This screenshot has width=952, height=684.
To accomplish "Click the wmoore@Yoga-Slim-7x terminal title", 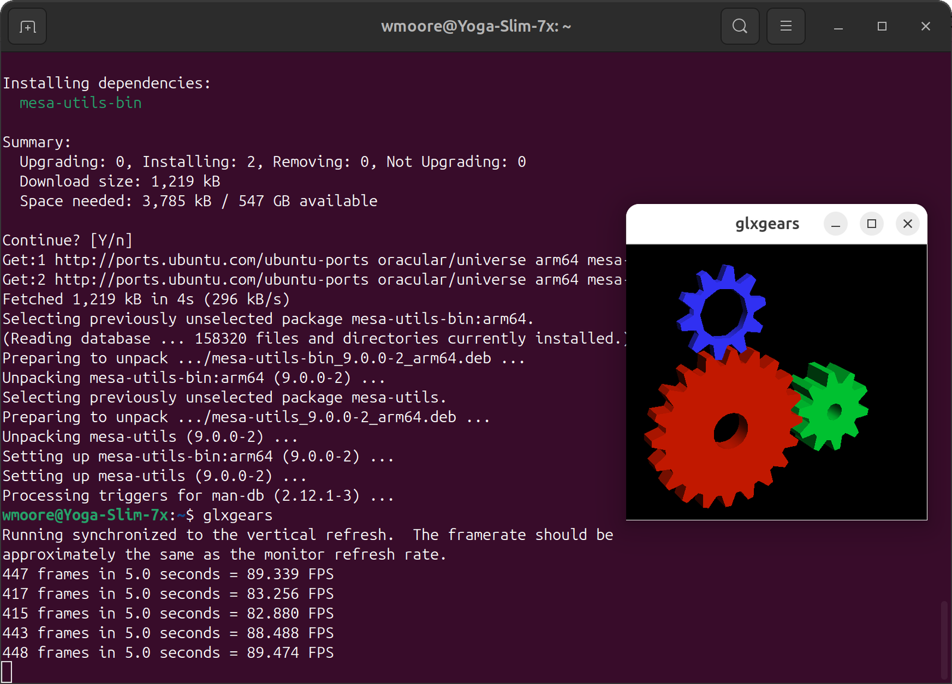I will (475, 27).
